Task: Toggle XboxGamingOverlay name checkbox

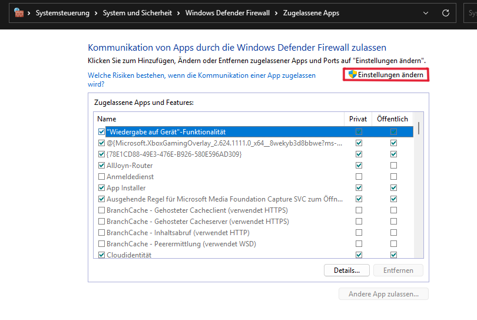Action: pos(102,143)
